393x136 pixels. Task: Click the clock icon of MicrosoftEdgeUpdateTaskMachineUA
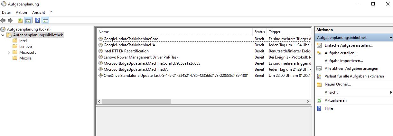pos(100,69)
